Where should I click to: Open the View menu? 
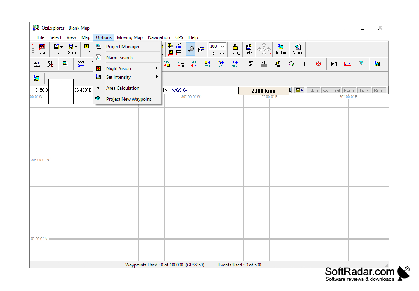pyautogui.click(x=72, y=37)
